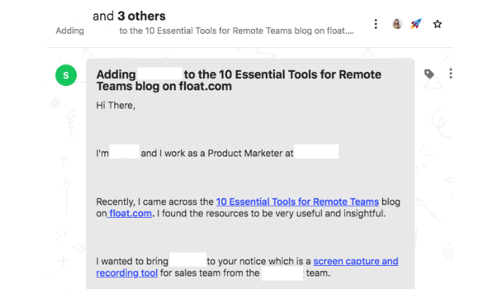This screenshot has height=306, width=502.
Task: Open the message's three-dot options menu
Action: pos(451,73)
